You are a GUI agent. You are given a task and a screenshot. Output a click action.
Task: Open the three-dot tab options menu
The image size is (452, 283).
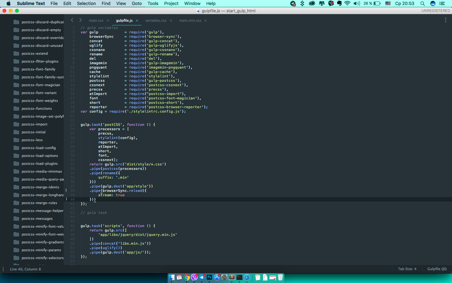pyautogui.click(x=445, y=20)
